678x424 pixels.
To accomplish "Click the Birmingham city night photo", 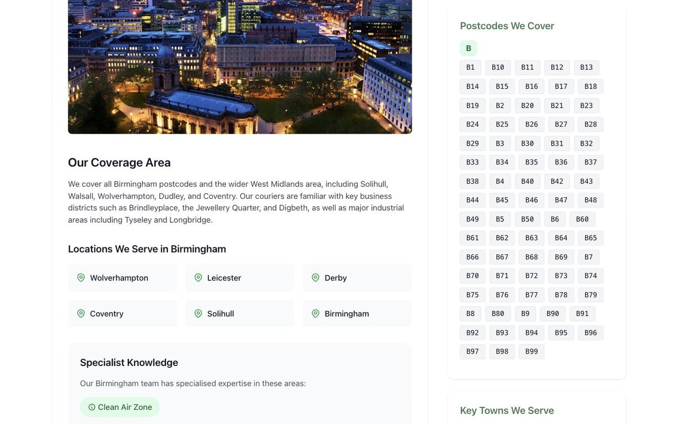I will coord(240,66).
